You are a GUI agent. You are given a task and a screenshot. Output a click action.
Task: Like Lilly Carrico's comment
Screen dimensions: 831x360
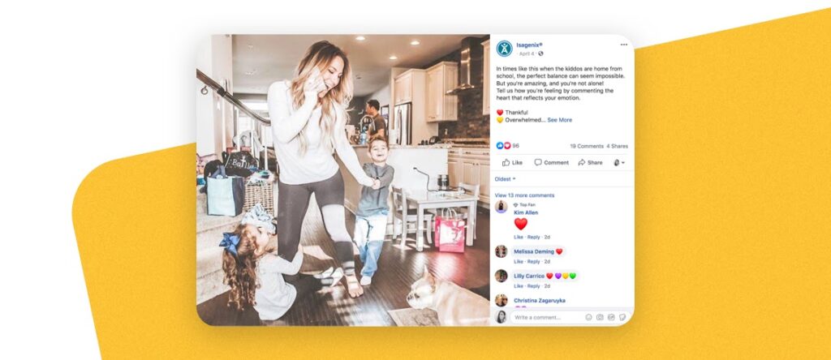click(519, 286)
